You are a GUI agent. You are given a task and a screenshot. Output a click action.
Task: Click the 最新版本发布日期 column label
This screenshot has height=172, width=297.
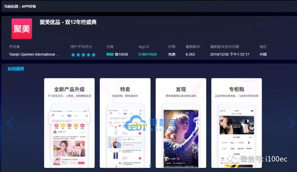point(225,46)
